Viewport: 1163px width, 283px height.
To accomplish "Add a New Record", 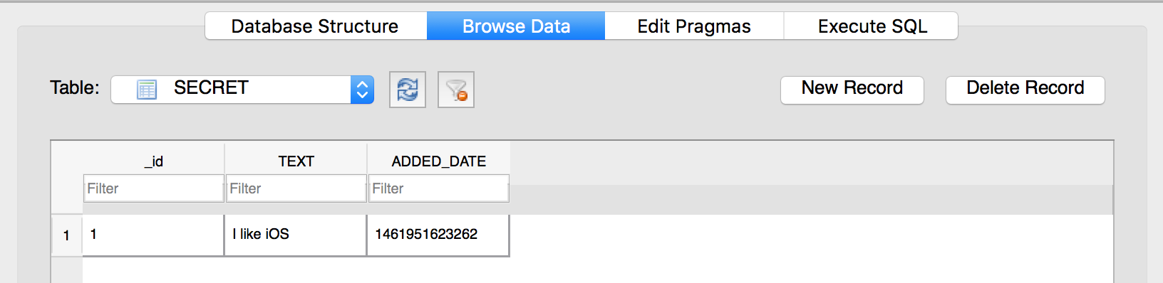I will [x=852, y=90].
